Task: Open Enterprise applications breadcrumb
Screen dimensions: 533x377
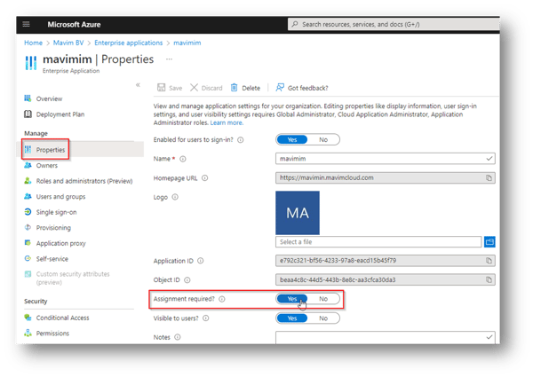Action: (129, 42)
